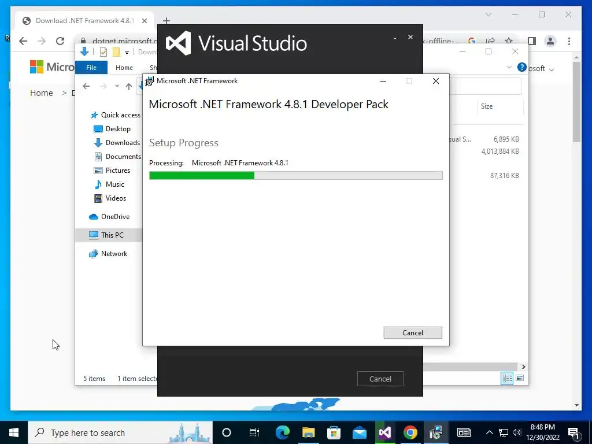Click the 6,895 KB file size entry

(506, 139)
